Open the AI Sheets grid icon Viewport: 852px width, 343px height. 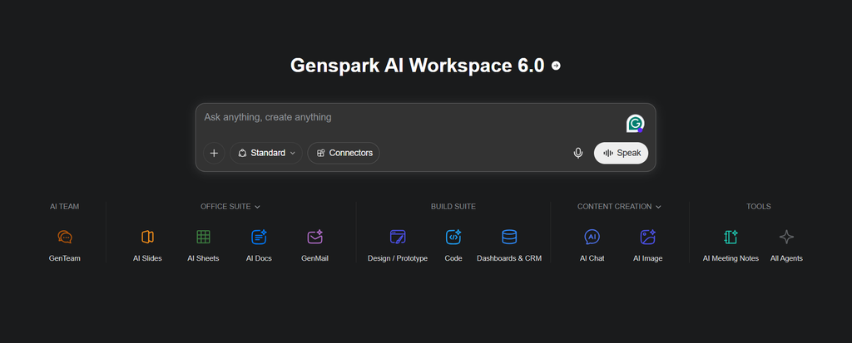(203, 238)
